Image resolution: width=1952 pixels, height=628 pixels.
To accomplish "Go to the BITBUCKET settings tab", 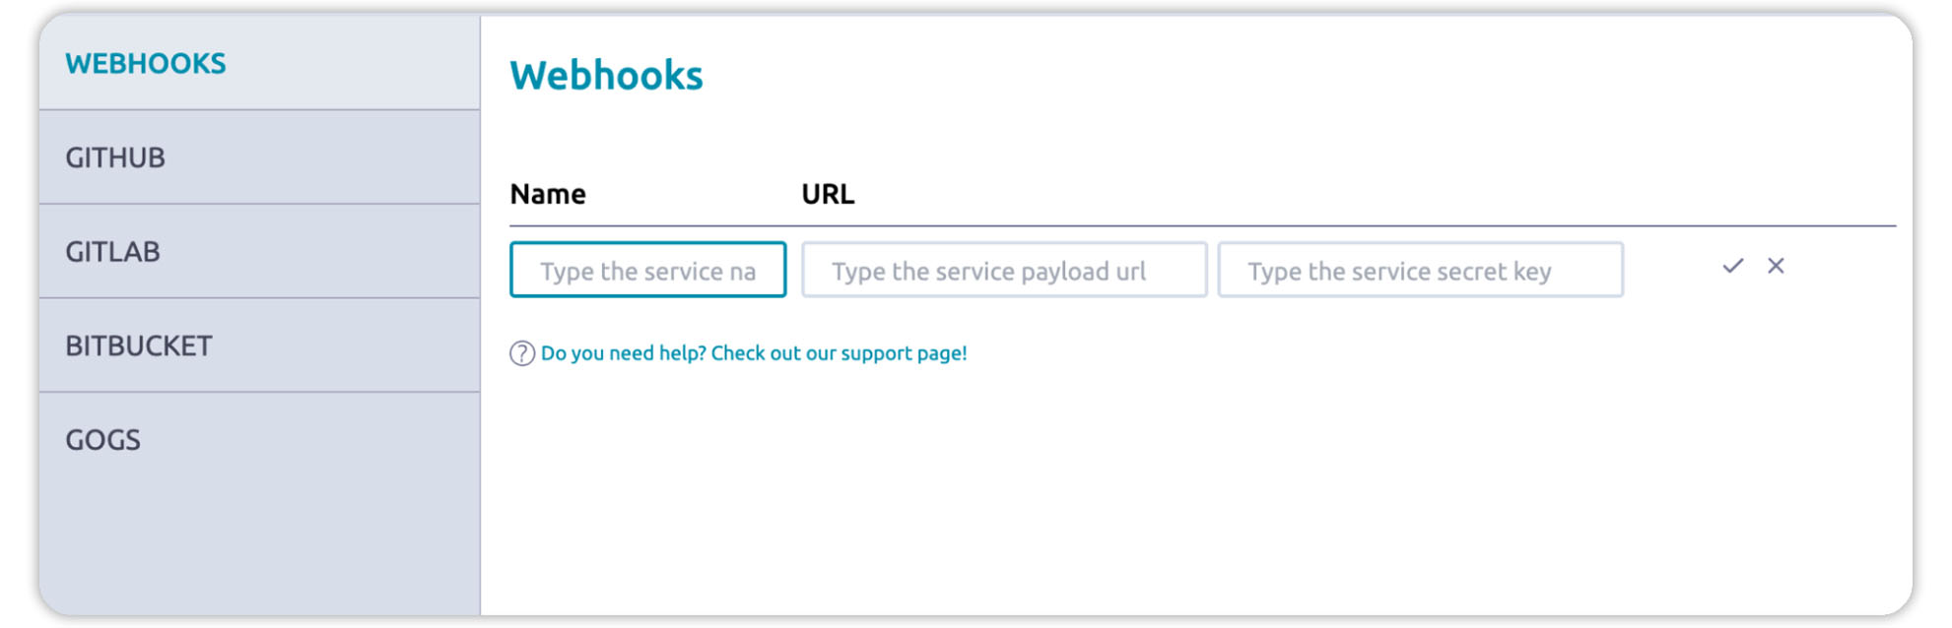I will (139, 346).
